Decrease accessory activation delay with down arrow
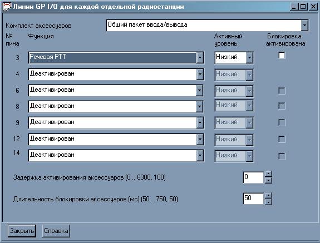Viewport: 320px width, 243px height. 269,180
